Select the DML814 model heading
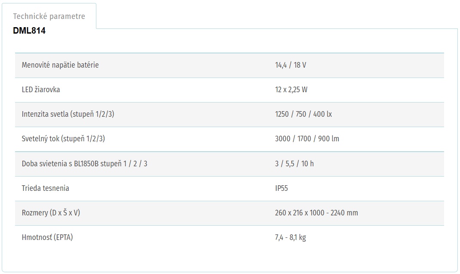Viewport: 460px width, 274px height. [29, 31]
